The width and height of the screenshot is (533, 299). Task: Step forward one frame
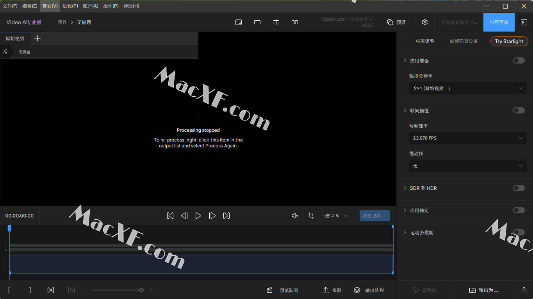click(x=212, y=216)
